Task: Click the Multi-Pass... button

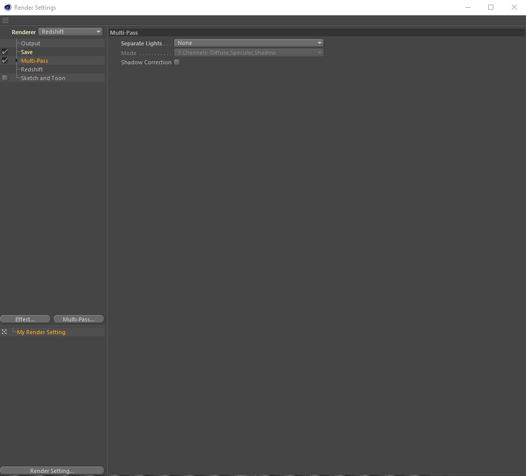Action: (79, 319)
